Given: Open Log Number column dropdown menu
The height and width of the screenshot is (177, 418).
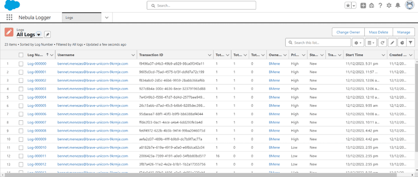Looking at the screenshot, I should (52, 55).
